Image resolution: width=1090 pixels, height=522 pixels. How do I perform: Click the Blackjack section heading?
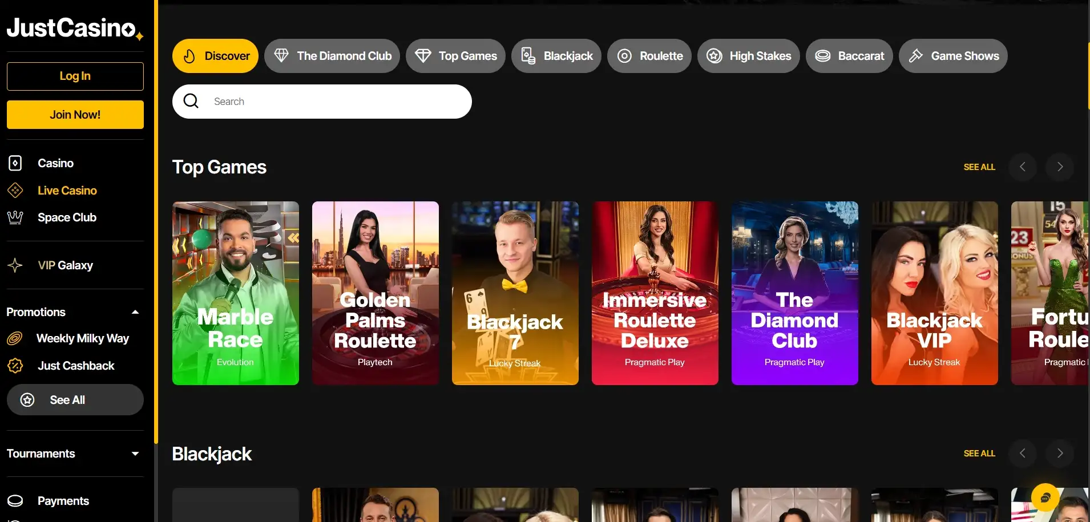(x=212, y=454)
